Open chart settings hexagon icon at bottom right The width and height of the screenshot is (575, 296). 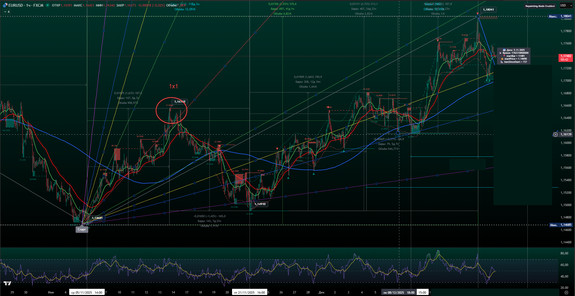[566, 292]
